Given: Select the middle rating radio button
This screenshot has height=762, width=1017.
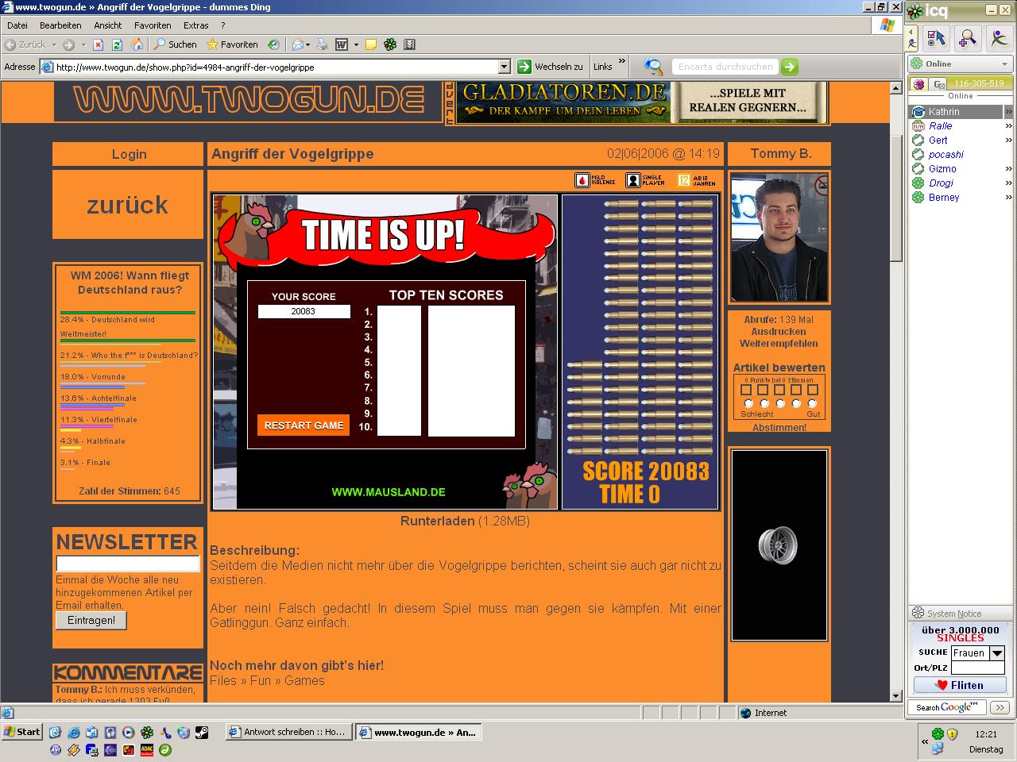Looking at the screenshot, I should point(780,404).
